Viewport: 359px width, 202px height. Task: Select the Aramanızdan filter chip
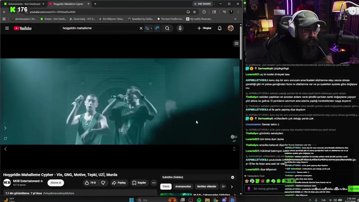(183, 187)
